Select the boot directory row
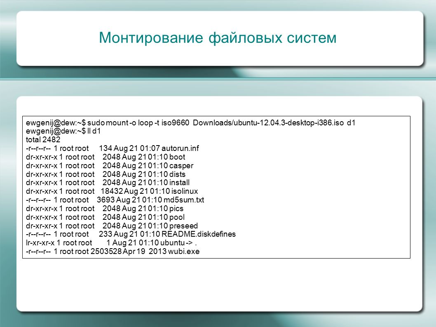The image size is (436, 327). 105,157
